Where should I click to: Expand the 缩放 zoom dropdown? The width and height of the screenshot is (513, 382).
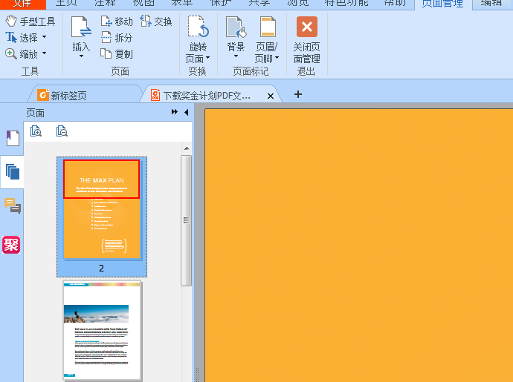(x=44, y=53)
